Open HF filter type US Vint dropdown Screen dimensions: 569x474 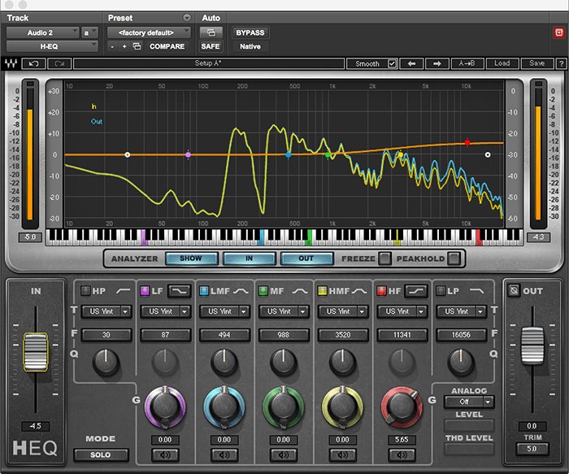(402, 311)
